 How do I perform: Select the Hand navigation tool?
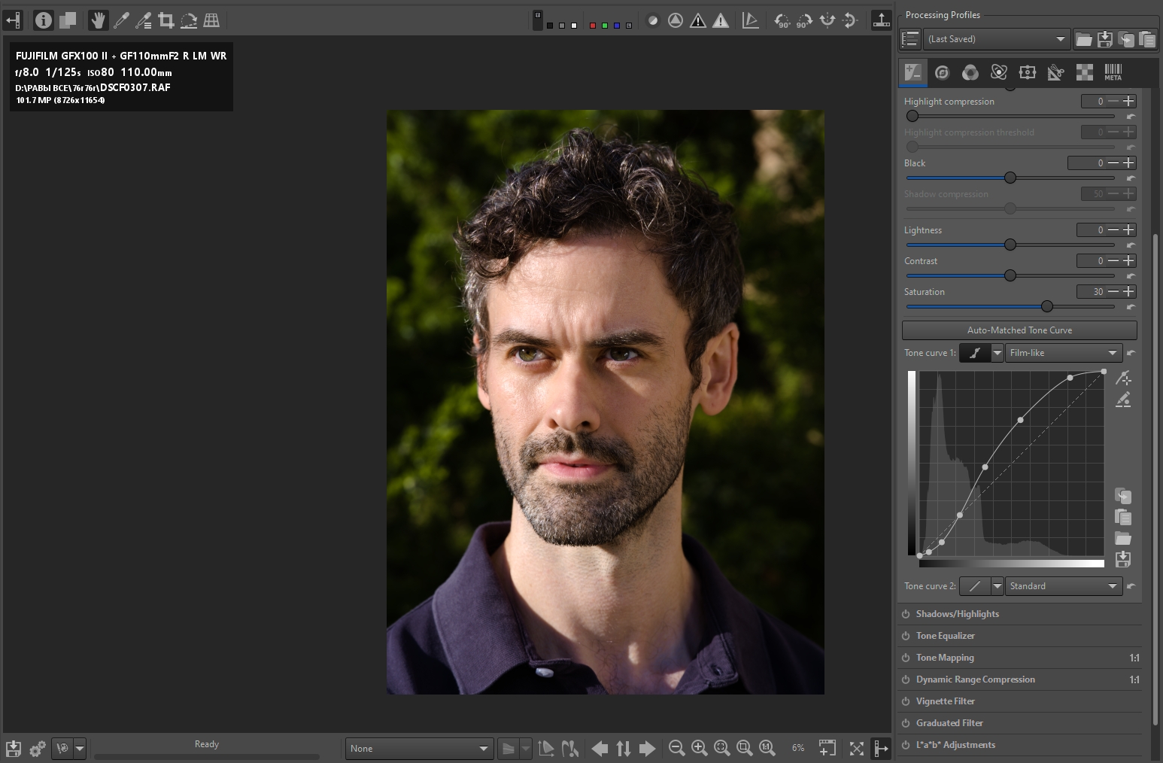click(x=98, y=20)
